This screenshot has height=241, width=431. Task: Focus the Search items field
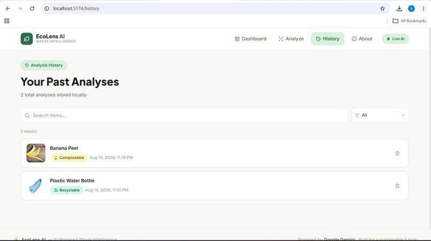184,115
